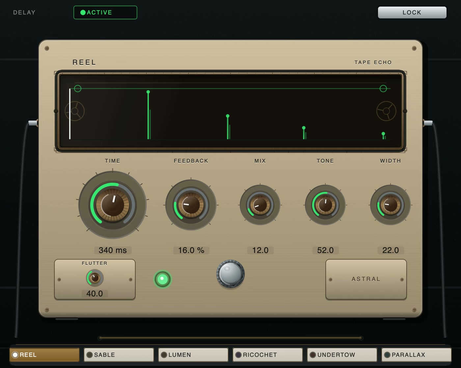Click the 340 ms time value
461x368 pixels.
pyautogui.click(x=113, y=250)
